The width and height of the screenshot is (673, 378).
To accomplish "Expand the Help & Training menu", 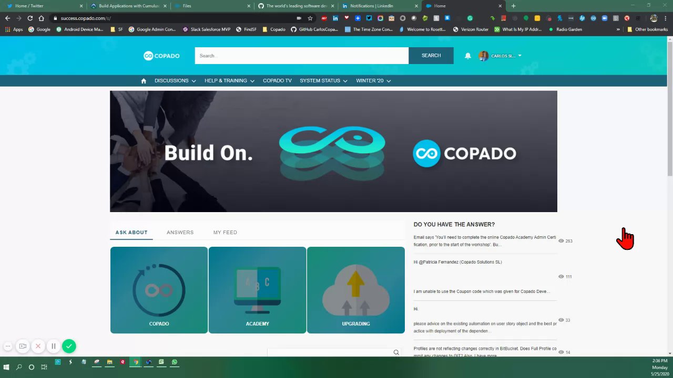I will [x=229, y=81].
